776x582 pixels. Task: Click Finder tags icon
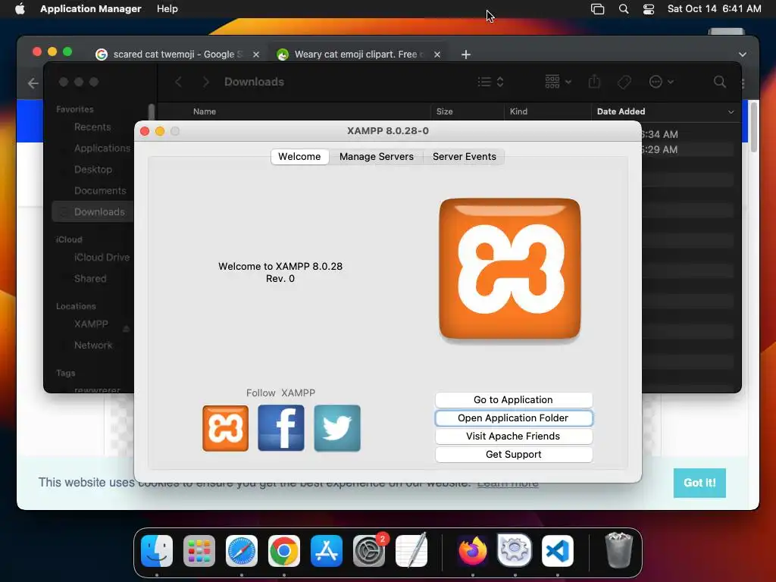point(624,82)
